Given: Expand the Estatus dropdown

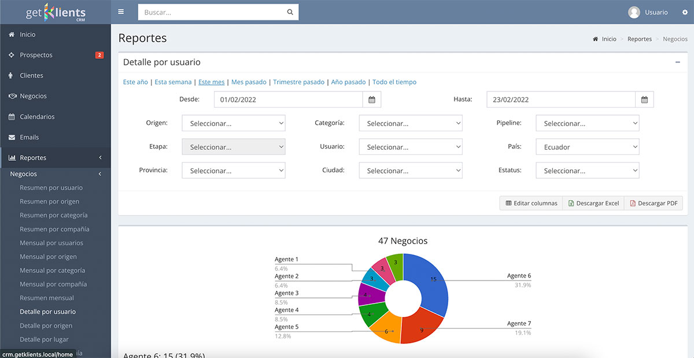Looking at the screenshot, I should click(x=587, y=171).
